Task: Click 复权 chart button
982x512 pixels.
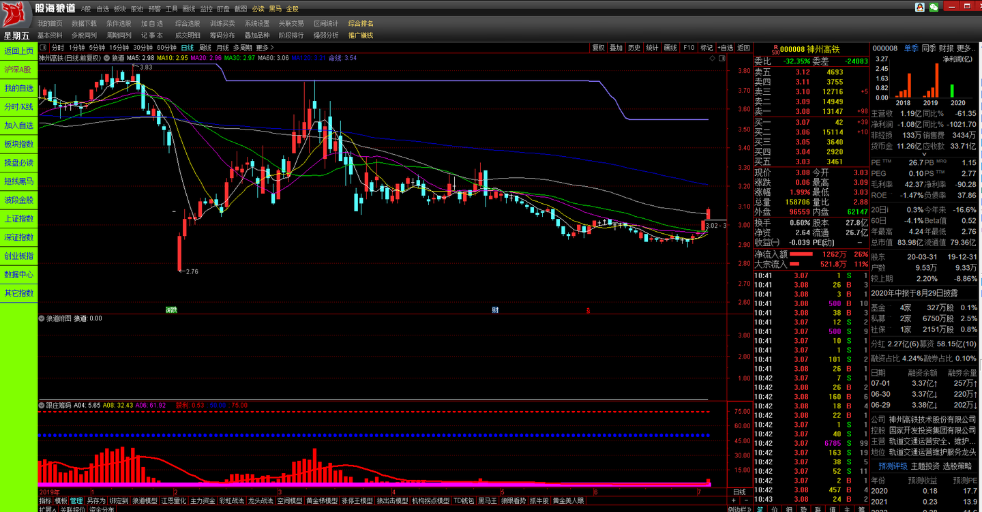Action: coord(598,48)
